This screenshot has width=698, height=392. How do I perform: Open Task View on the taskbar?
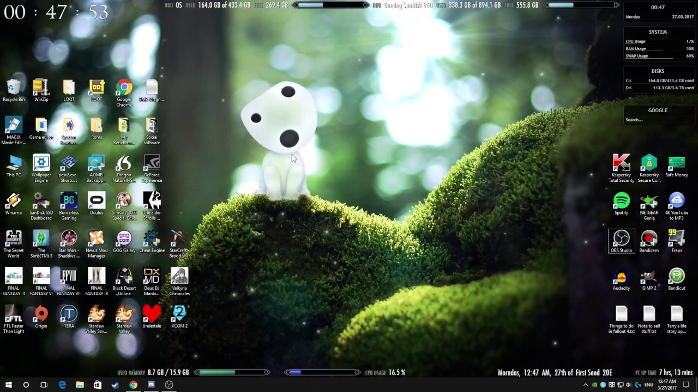coord(44,384)
